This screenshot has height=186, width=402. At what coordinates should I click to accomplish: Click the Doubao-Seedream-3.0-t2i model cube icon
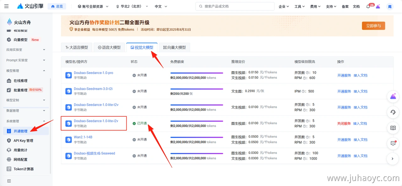point(68,91)
